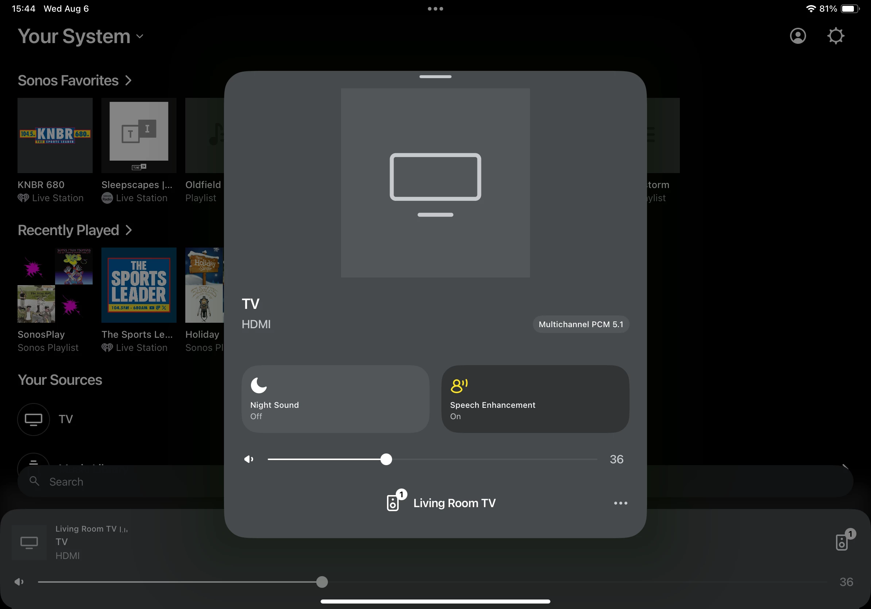Open the account profile icon

[798, 36]
